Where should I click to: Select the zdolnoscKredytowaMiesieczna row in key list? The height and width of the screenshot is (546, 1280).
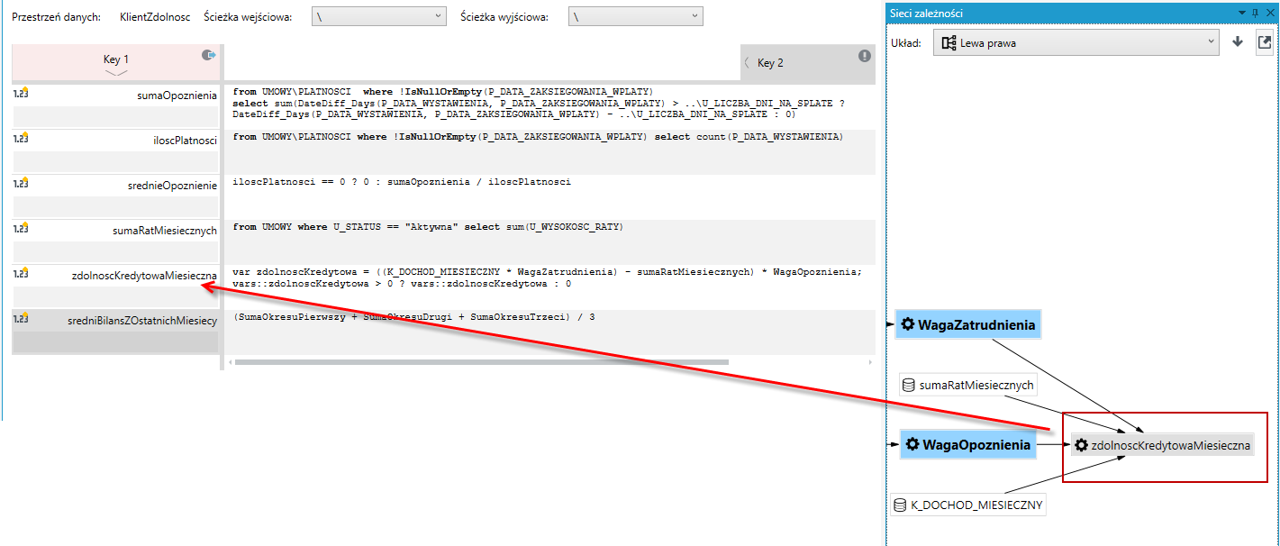click(115, 275)
